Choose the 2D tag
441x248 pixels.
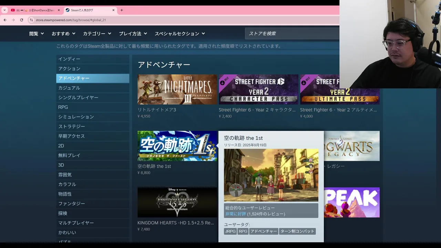[93, 146]
